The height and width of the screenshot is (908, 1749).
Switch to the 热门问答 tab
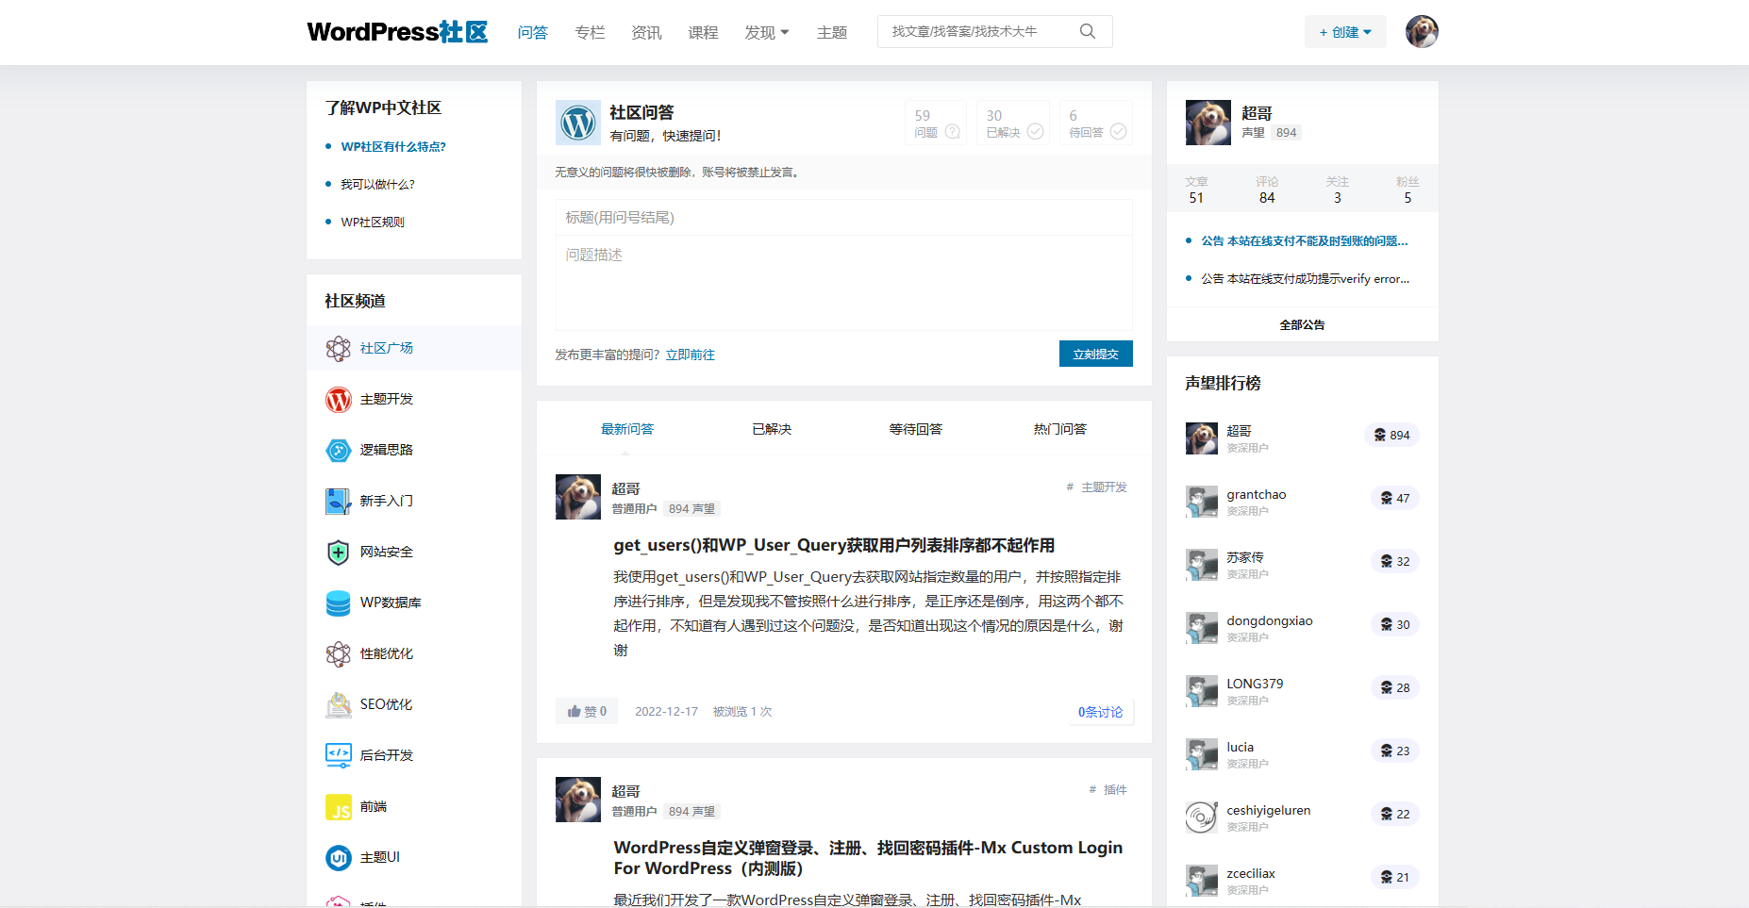(x=1060, y=429)
